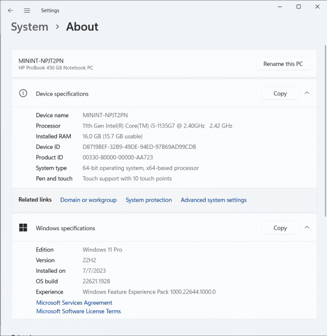
Task: Select processor value 11th Gen Intel Core i5-1135G7
Action: click(158, 126)
